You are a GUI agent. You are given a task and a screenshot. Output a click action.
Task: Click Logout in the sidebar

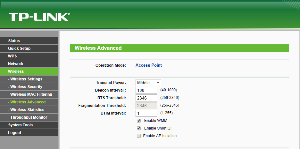coord(29,133)
